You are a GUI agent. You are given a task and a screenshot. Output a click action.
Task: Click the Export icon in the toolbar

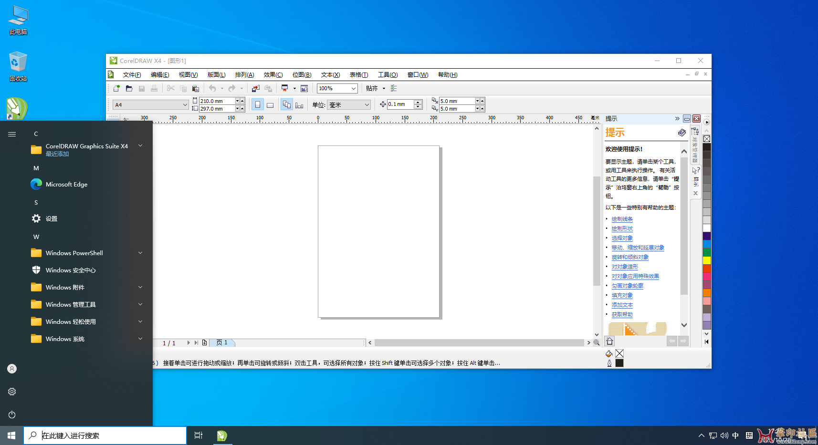pos(268,88)
